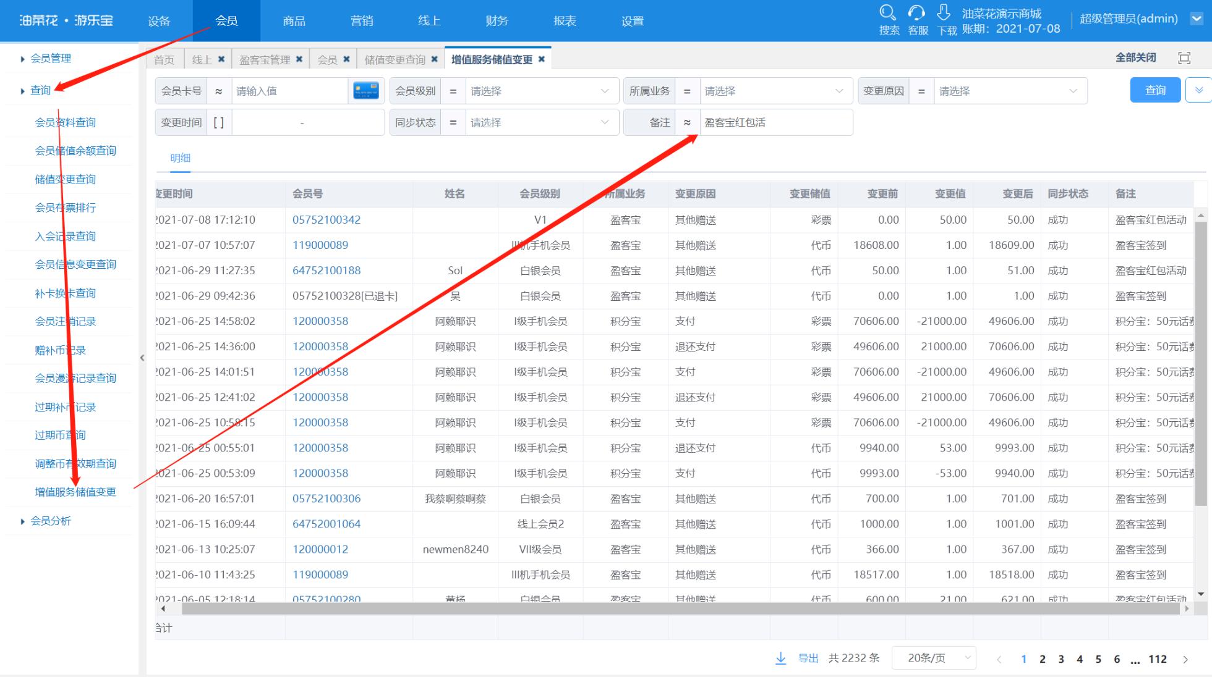Open the 变更原因 dropdown
Image resolution: width=1212 pixels, height=677 pixels.
coord(1010,91)
